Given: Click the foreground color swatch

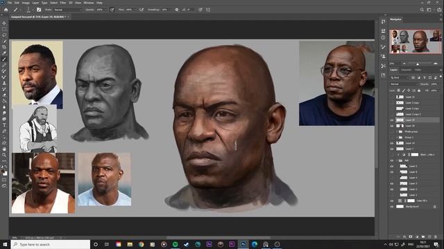Looking at the screenshot, I should pos(3,172).
